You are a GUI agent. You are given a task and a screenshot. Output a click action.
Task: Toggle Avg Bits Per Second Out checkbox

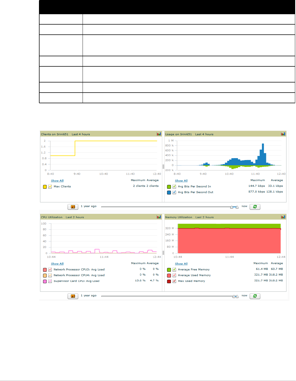174,192
